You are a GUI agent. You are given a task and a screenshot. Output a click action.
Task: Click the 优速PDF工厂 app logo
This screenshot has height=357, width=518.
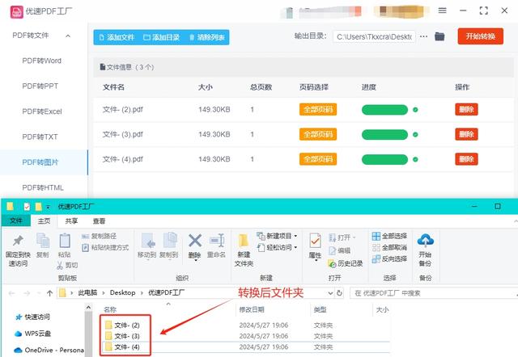[16, 12]
